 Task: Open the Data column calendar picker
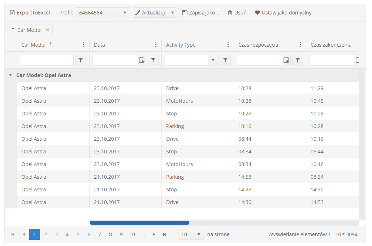pos(142,60)
